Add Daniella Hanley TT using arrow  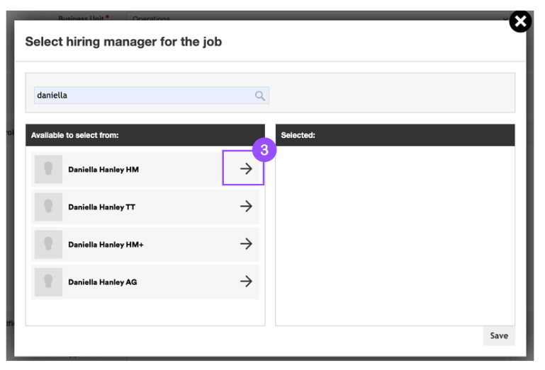click(245, 207)
